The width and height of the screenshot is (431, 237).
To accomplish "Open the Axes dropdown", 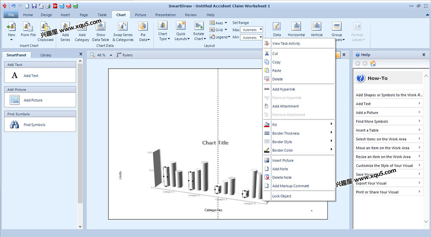I will (218, 23).
